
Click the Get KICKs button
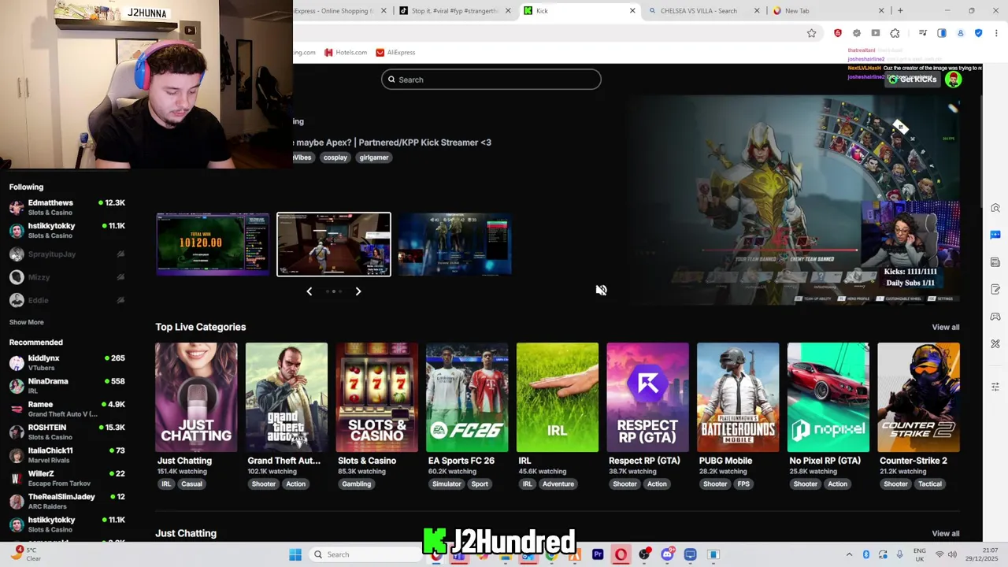912,80
